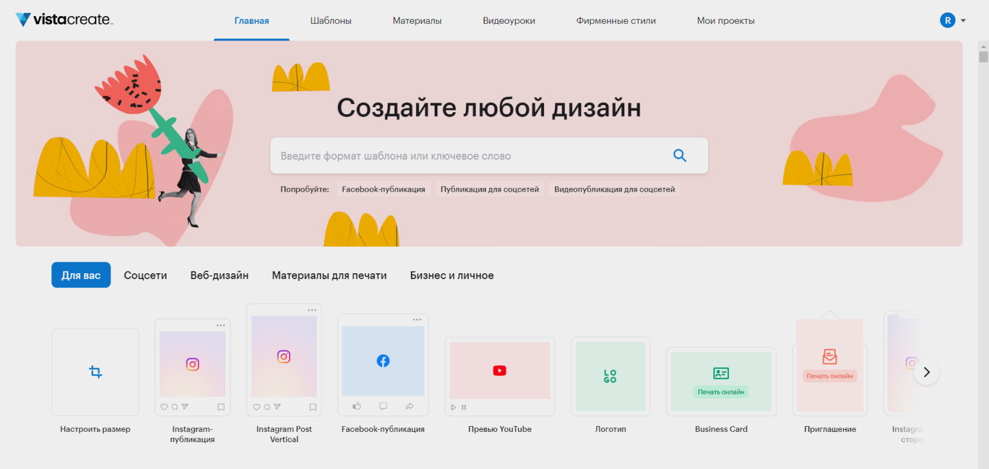Click the Настроить размер label

pyautogui.click(x=95, y=429)
